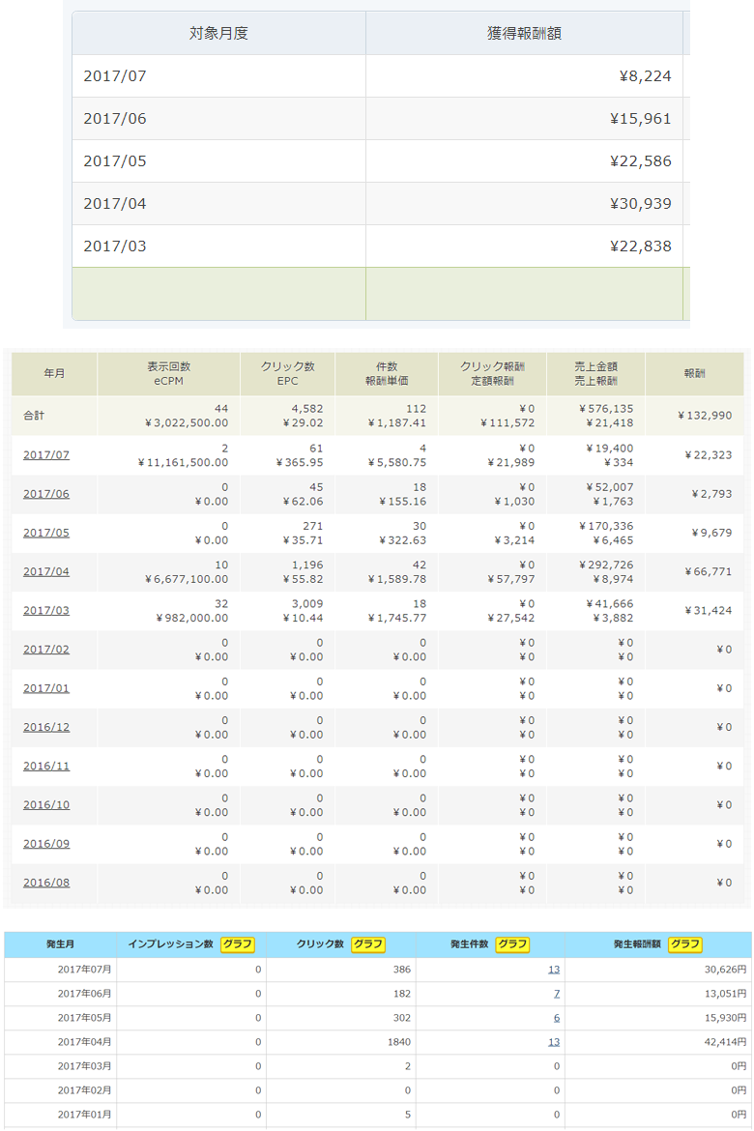Open the 発生報酬額 graph button
The height and width of the screenshot is (1131, 754).
685,944
